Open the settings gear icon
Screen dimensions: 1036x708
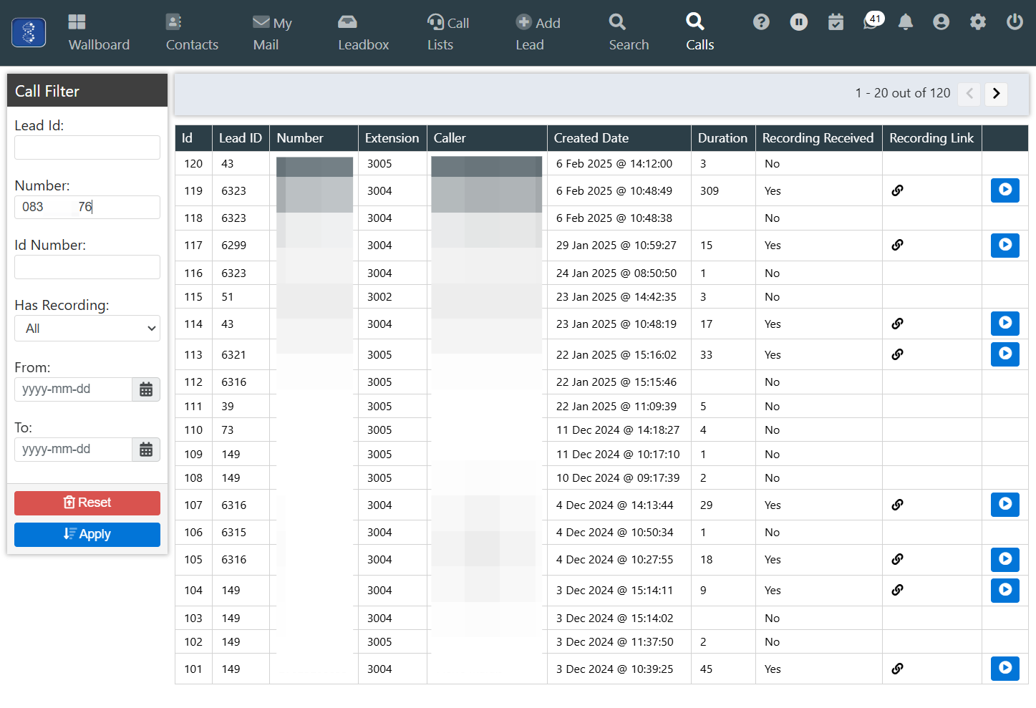point(978,22)
